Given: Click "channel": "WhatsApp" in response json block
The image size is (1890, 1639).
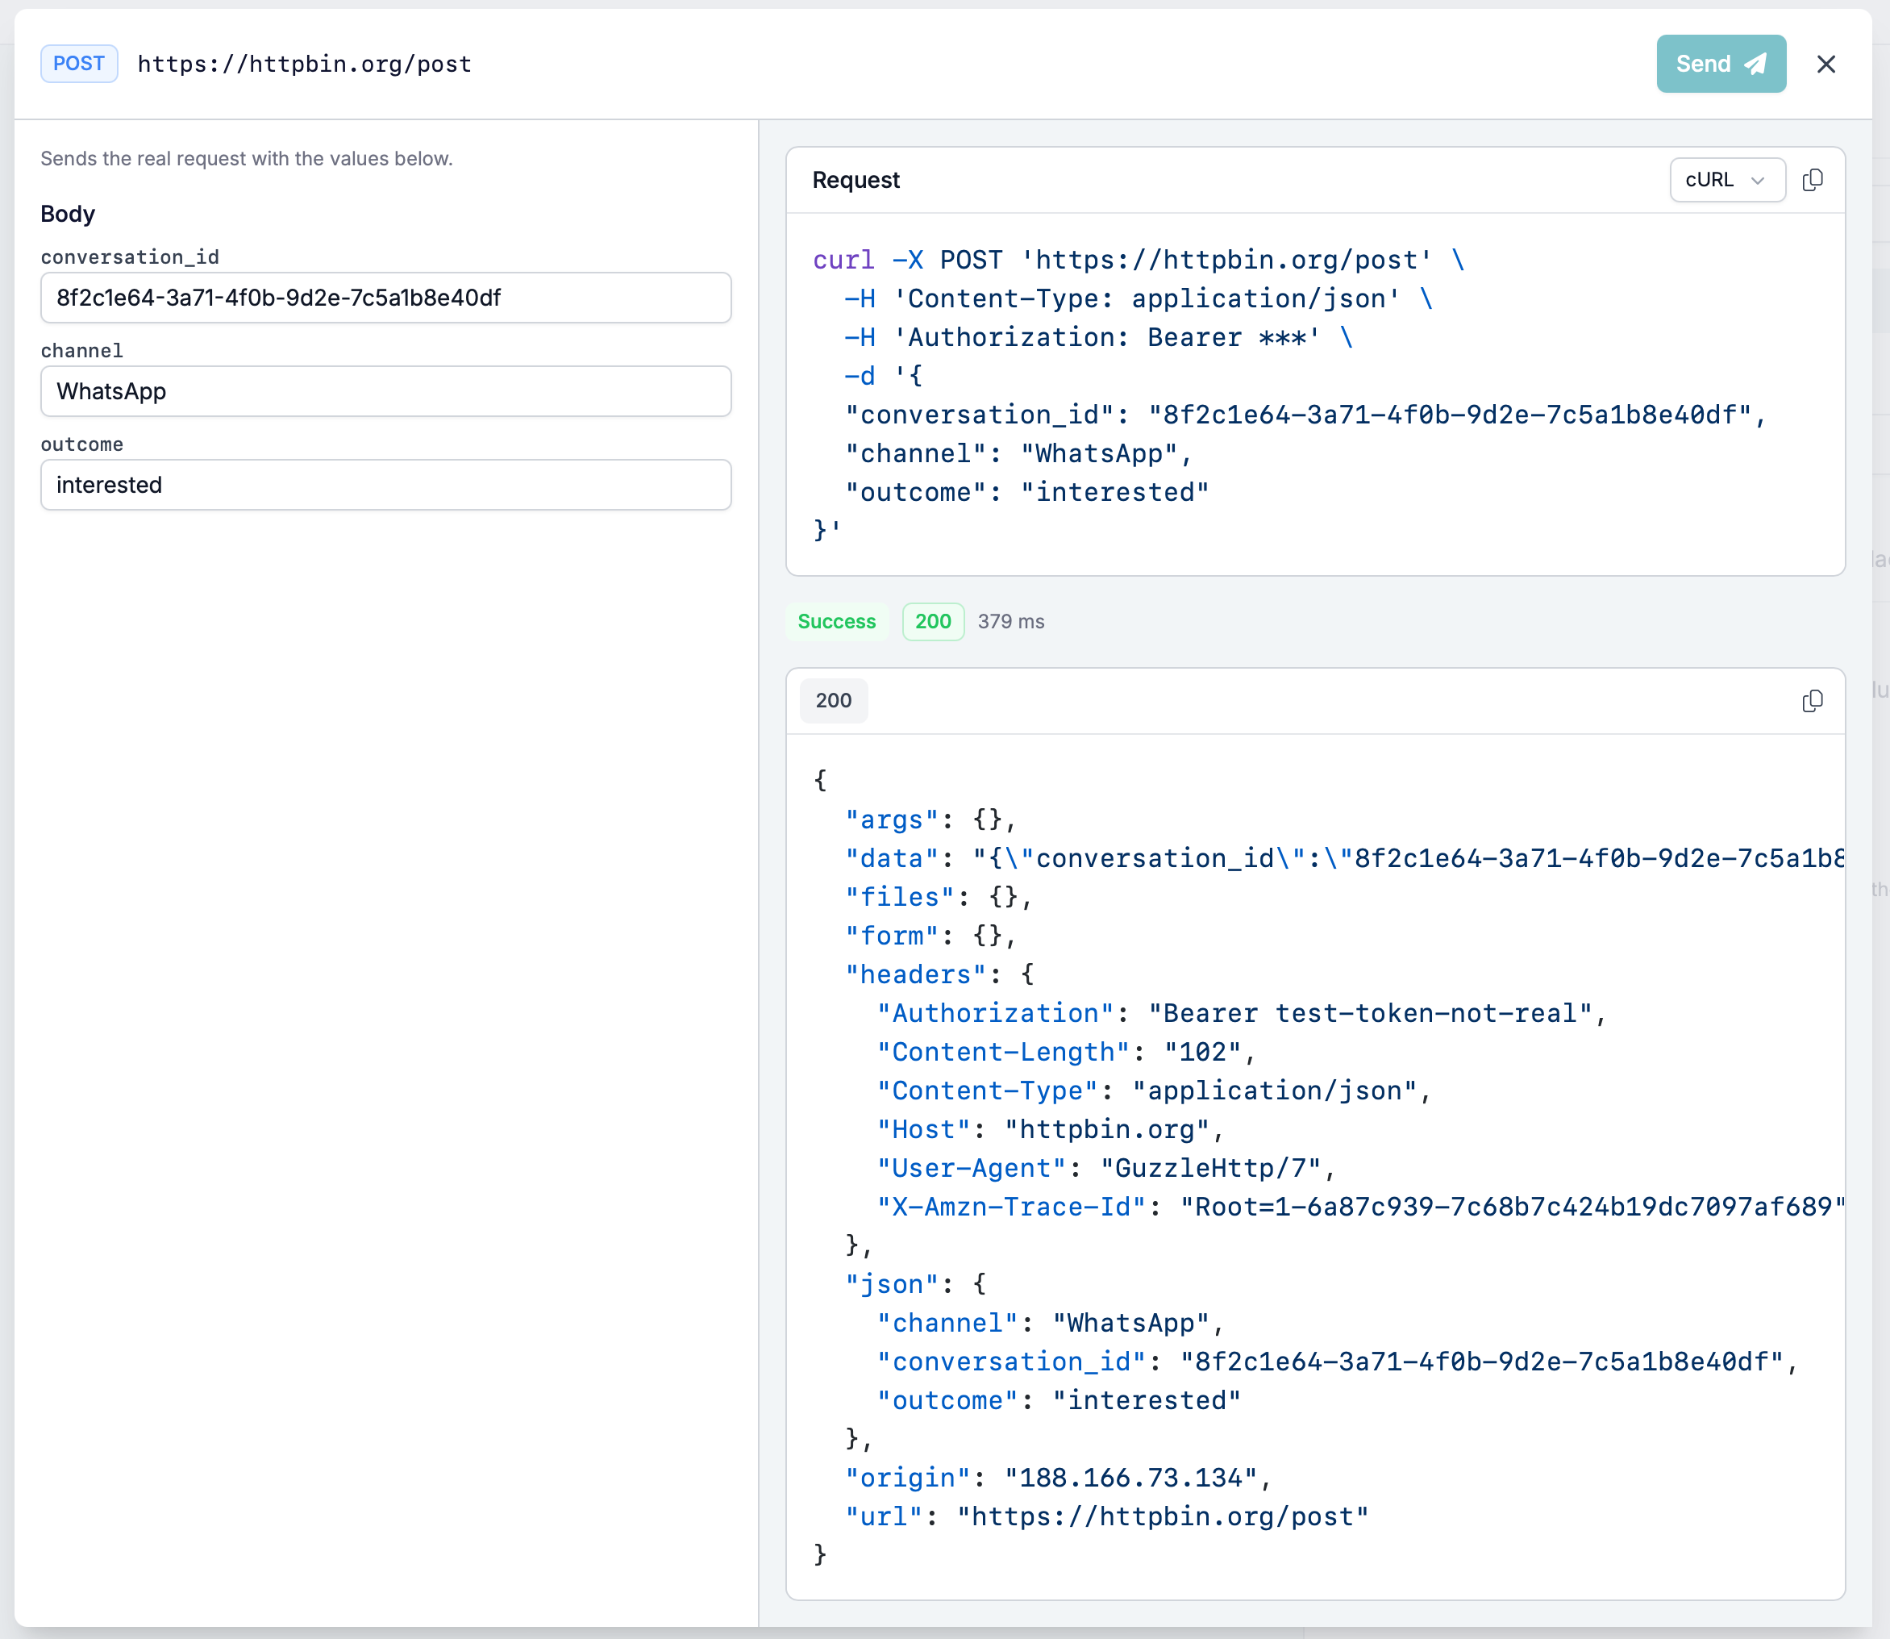Looking at the screenshot, I should pos(1050,1324).
